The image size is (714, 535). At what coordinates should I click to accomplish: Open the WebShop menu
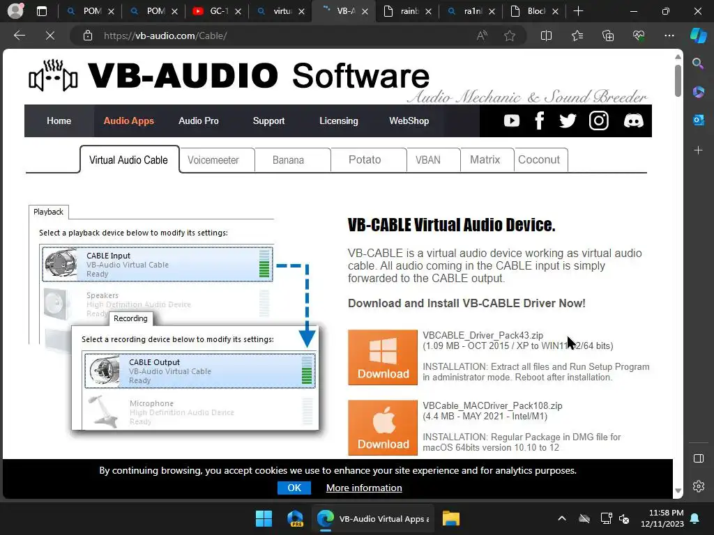pos(409,121)
